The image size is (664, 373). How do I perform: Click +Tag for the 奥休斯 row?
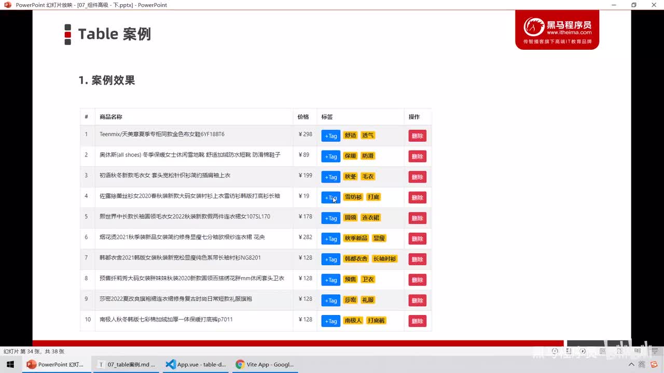click(x=330, y=156)
